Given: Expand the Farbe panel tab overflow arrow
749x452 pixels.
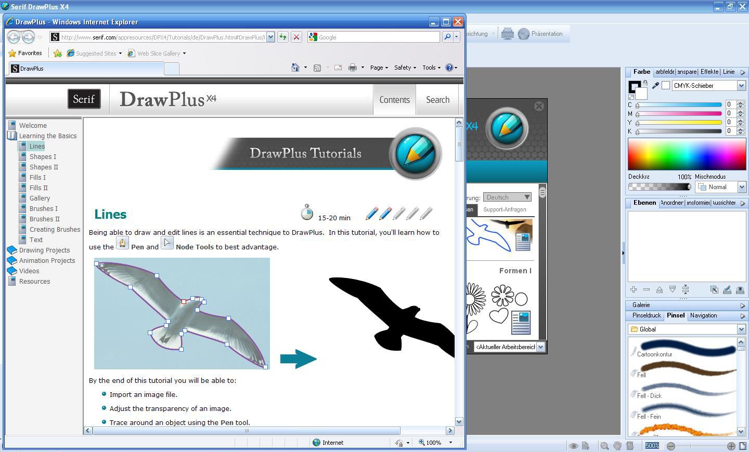Looking at the screenshot, I should (742, 73).
